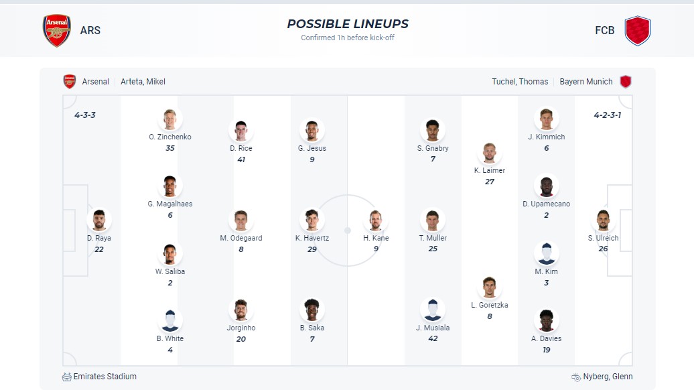The image size is (694, 390).
Task: Click small Arsenal badge beside Arteta, Mikel
Action: (x=70, y=82)
